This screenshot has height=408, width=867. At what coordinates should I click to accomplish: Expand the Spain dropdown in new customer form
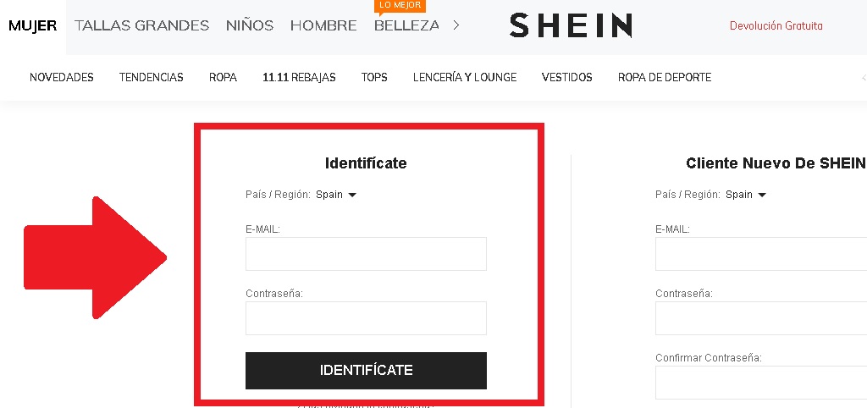746,195
